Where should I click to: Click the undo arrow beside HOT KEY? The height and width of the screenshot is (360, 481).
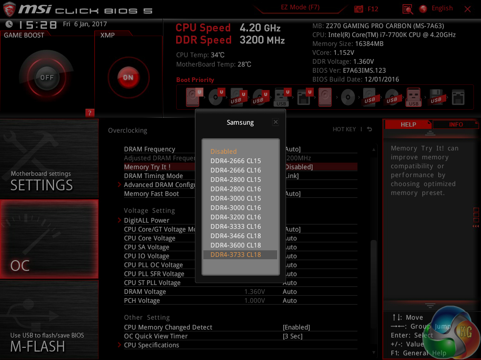pyautogui.click(x=370, y=129)
